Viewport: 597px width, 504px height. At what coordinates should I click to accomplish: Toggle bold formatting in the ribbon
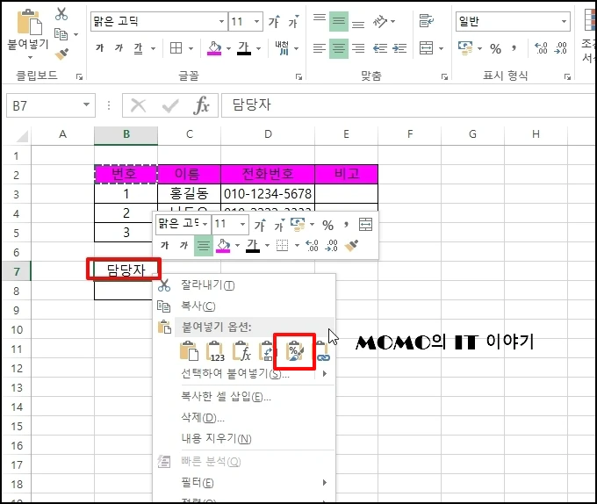coord(100,48)
